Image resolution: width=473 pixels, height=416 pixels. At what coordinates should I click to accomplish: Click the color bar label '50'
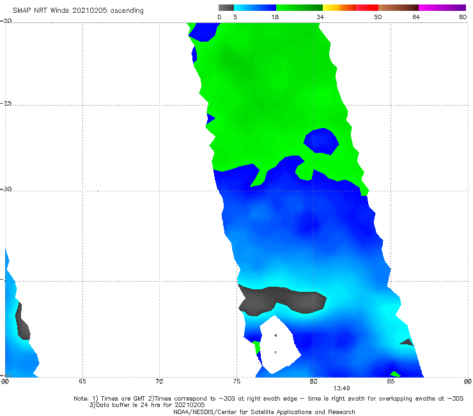(378, 17)
